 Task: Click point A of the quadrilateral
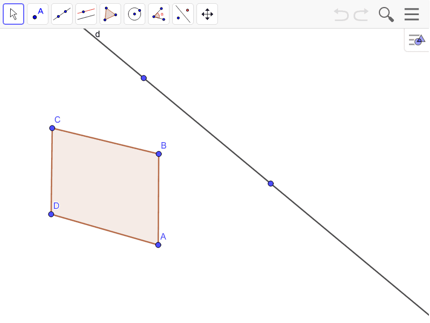click(158, 245)
